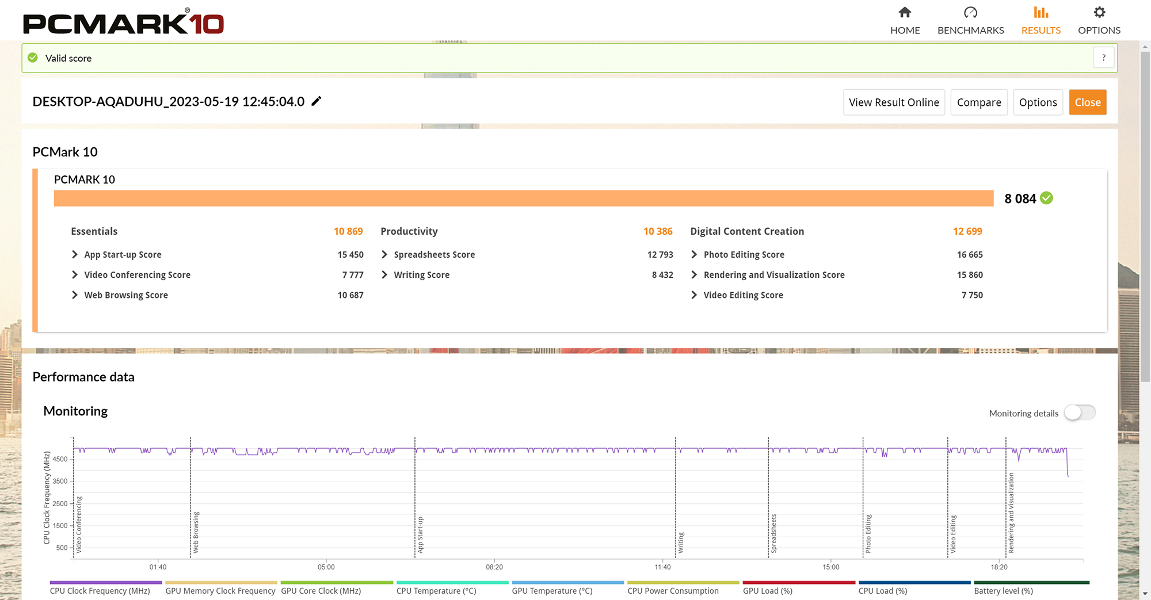Click Rendering and Visualization timeline marker

pyautogui.click(x=1011, y=513)
